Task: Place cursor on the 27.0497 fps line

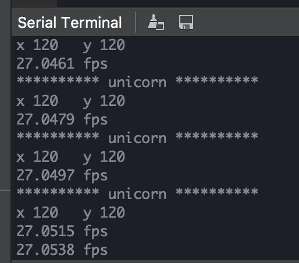Action: (x=62, y=176)
